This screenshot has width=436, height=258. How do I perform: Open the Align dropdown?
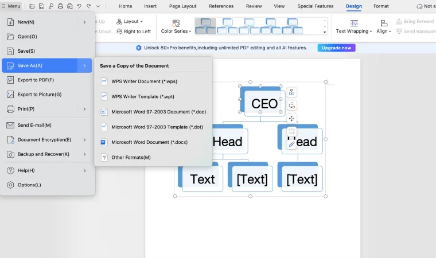384,26
